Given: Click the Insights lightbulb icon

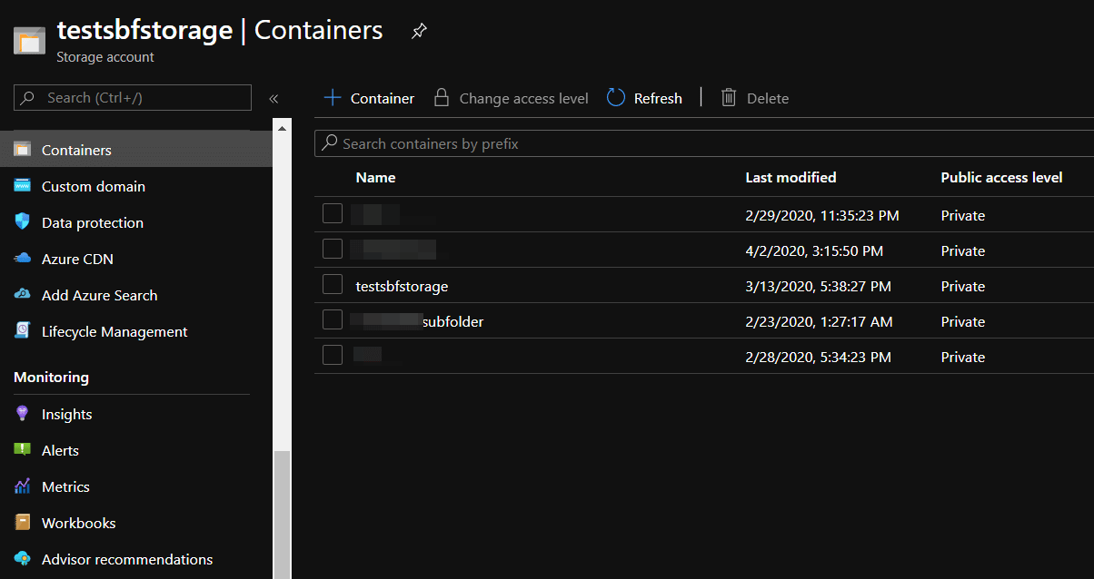Looking at the screenshot, I should pyautogui.click(x=23, y=414).
